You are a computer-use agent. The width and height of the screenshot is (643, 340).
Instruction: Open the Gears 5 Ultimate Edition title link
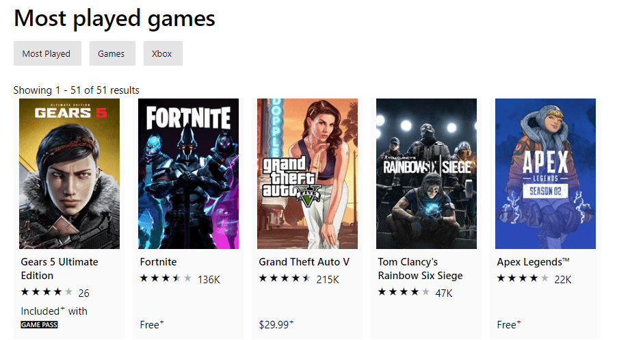coord(60,268)
